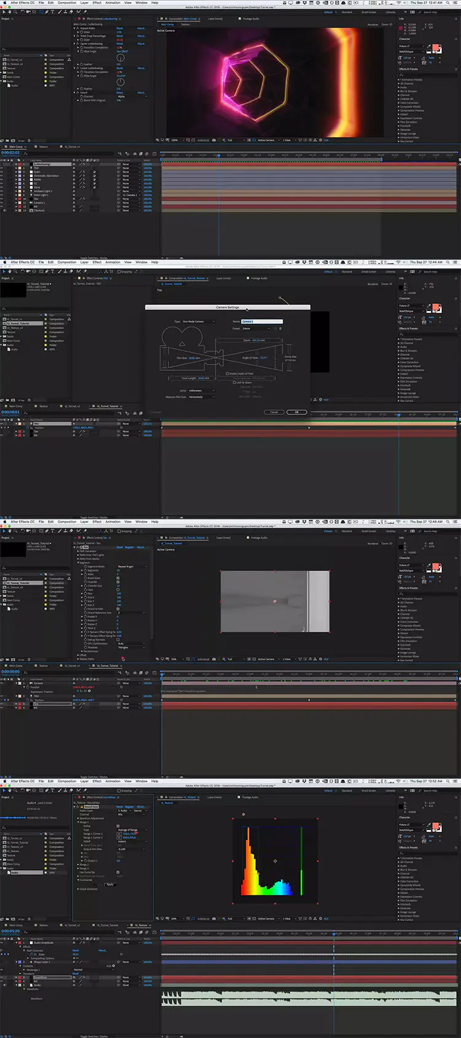
Task: Toggle the Use Comp fps checkbox
Action: pyautogui.click(x=118, y=872)
